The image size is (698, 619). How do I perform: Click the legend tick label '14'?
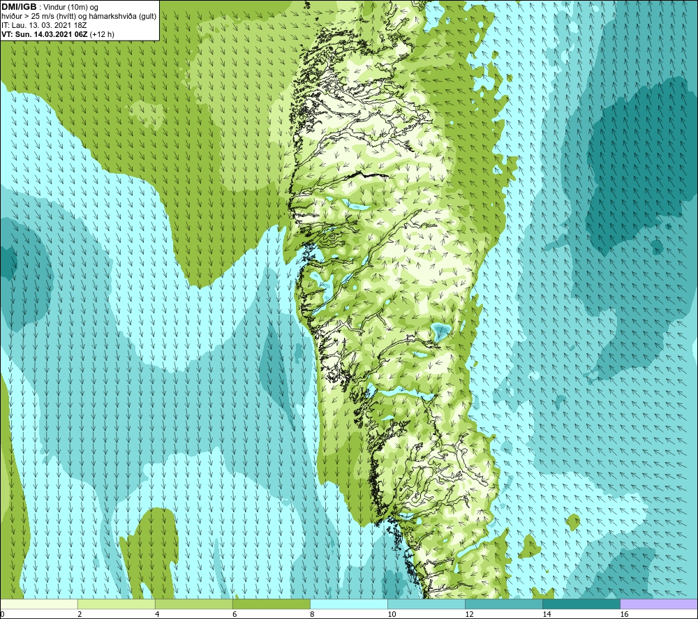[547, 614]
